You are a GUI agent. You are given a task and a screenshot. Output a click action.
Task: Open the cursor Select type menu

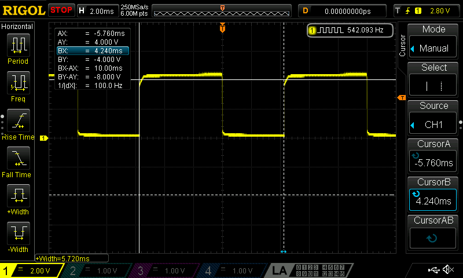coord(433,80)
